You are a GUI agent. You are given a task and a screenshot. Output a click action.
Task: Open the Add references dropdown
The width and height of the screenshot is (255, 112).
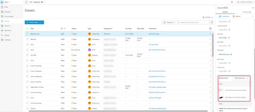[x=241, y=78]
